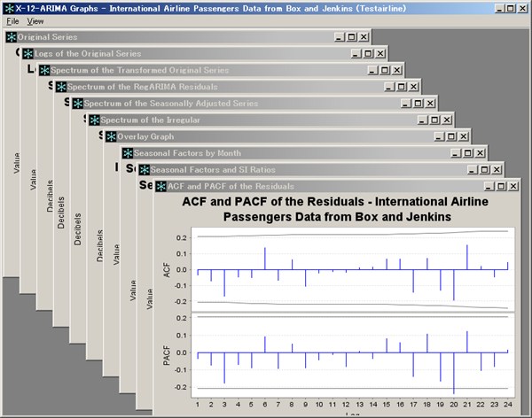Click the snowflake icon of Original Series window
This screenshot has width=532, height=418.
point(12,37)
